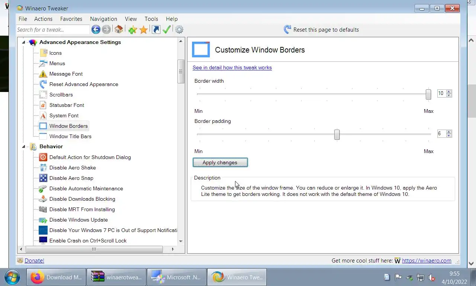The width and height of the screenshot is (476, 286).
Task: Click the Disable Automatic Maintenance icon
Action: (x=43, y=188)
